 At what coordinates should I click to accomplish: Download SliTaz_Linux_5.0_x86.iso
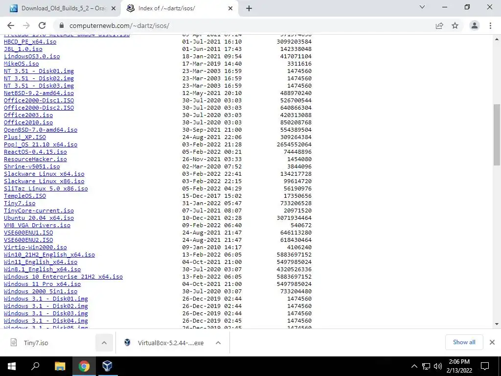[46, 188]
